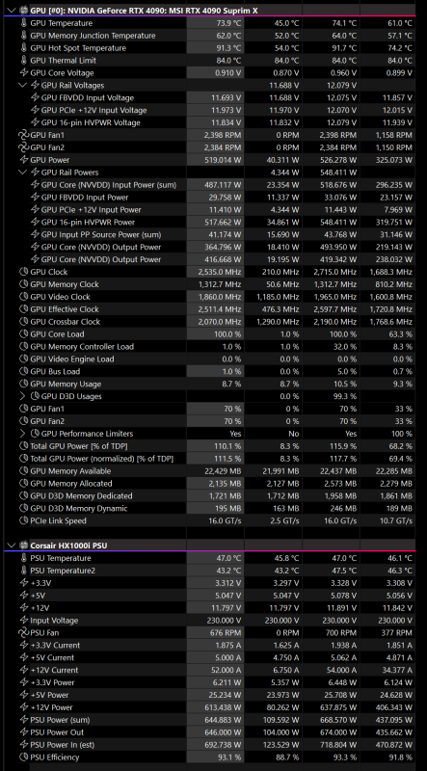427x771 pixels.
Task: Select the PSU Power In (est) row label
Action: 62,745
